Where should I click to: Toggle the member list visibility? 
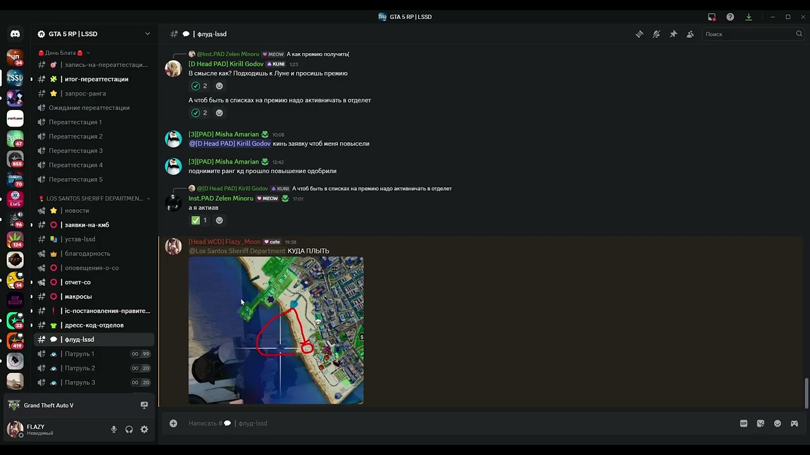click(690, 34)
